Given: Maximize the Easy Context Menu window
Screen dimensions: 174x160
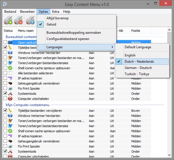Looking at the screenshot, I should point(156,3).
